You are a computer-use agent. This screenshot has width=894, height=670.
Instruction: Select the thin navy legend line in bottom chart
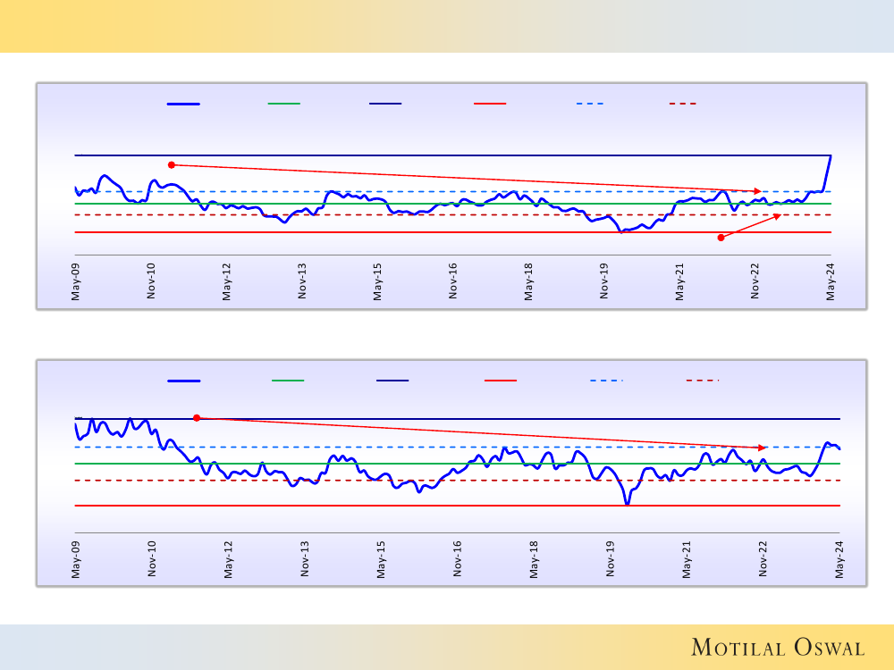(x=392, y=381)
